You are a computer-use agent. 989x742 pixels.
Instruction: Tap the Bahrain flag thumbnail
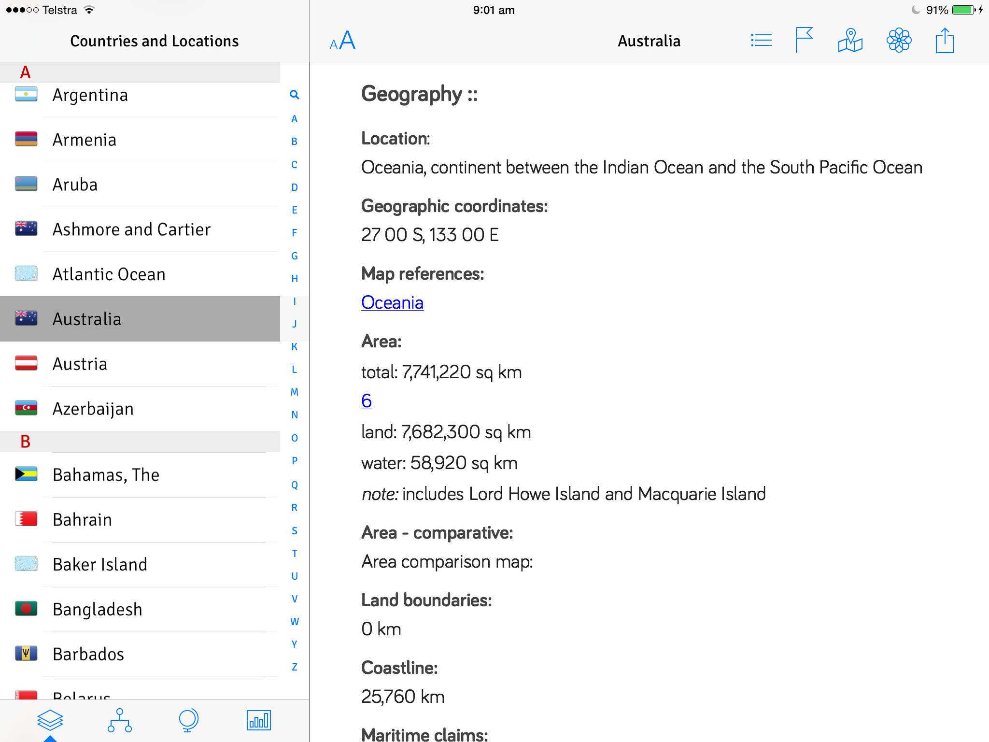26,519
